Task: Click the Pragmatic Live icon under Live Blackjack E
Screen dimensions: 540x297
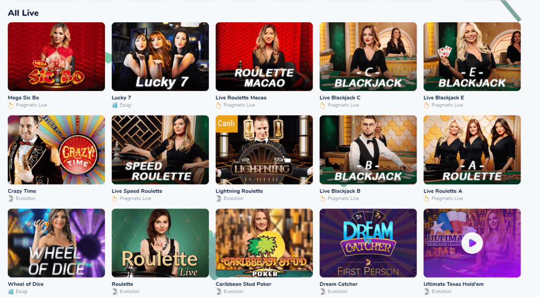Action: tap(427, 105)
